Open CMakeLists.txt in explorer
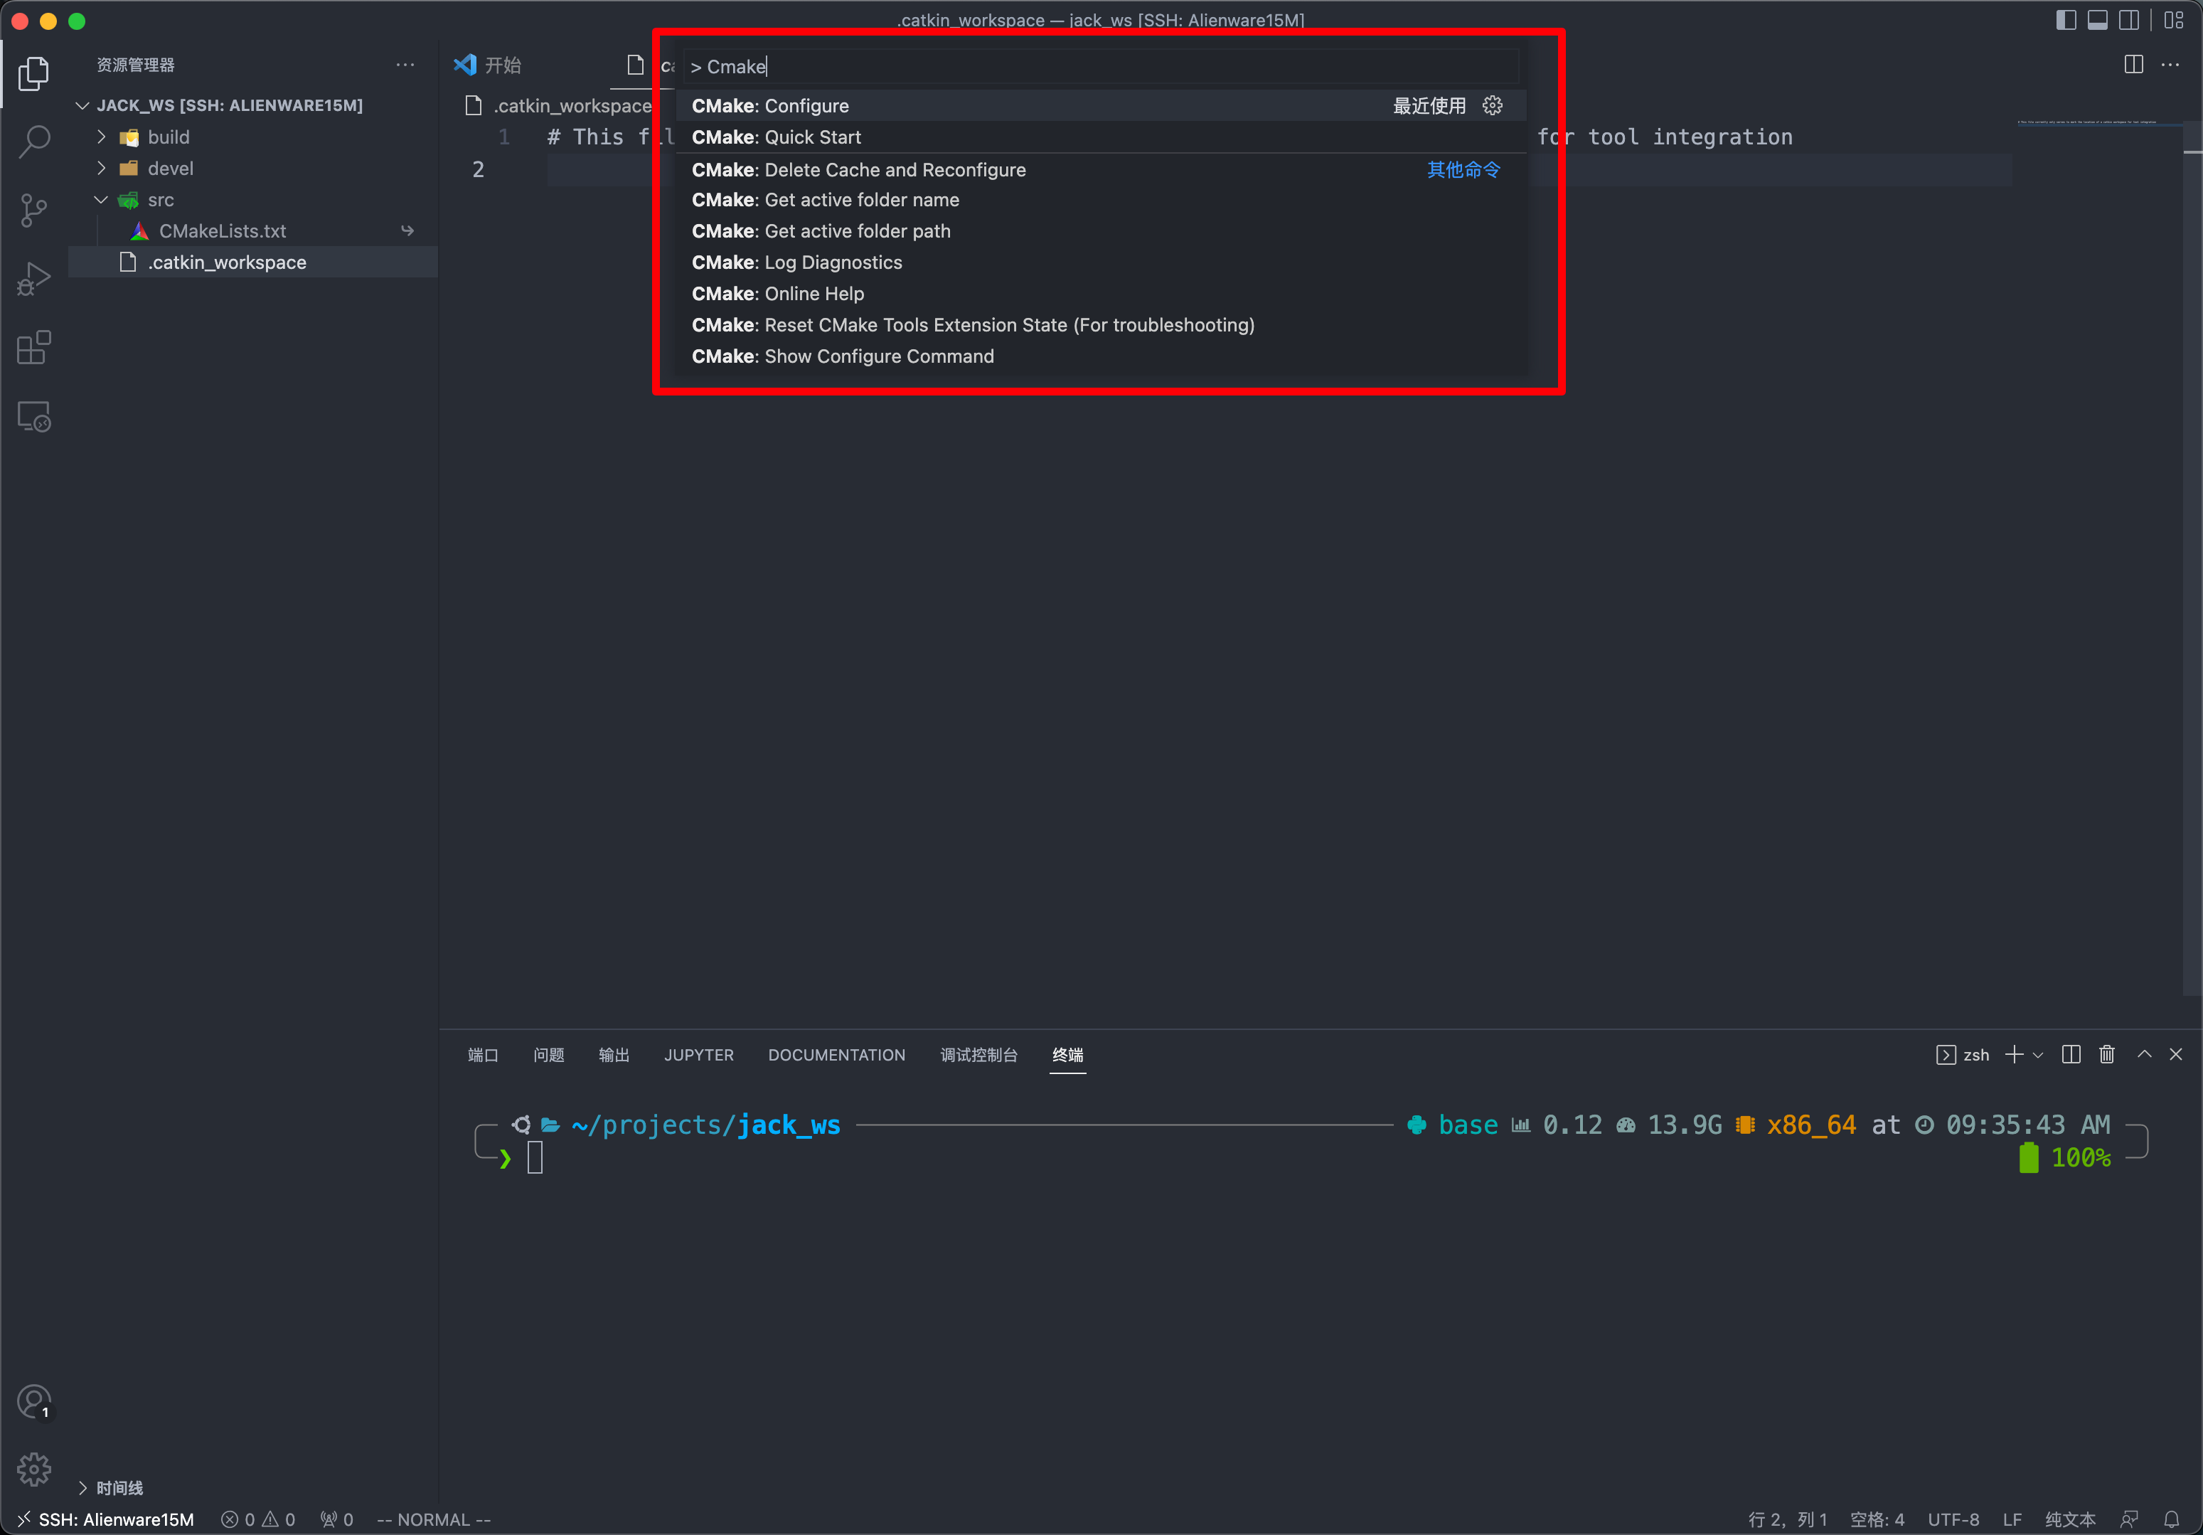 pyautogui.click(x=253, y=231)
